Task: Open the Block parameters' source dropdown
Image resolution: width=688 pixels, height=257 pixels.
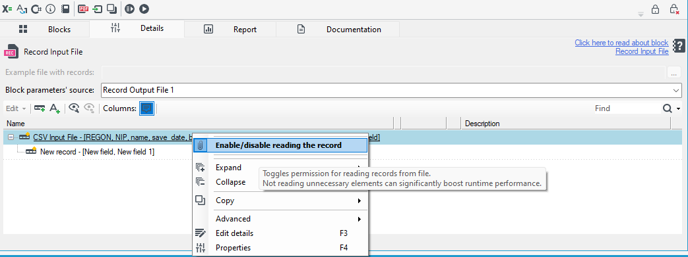Action: (676, 91)
